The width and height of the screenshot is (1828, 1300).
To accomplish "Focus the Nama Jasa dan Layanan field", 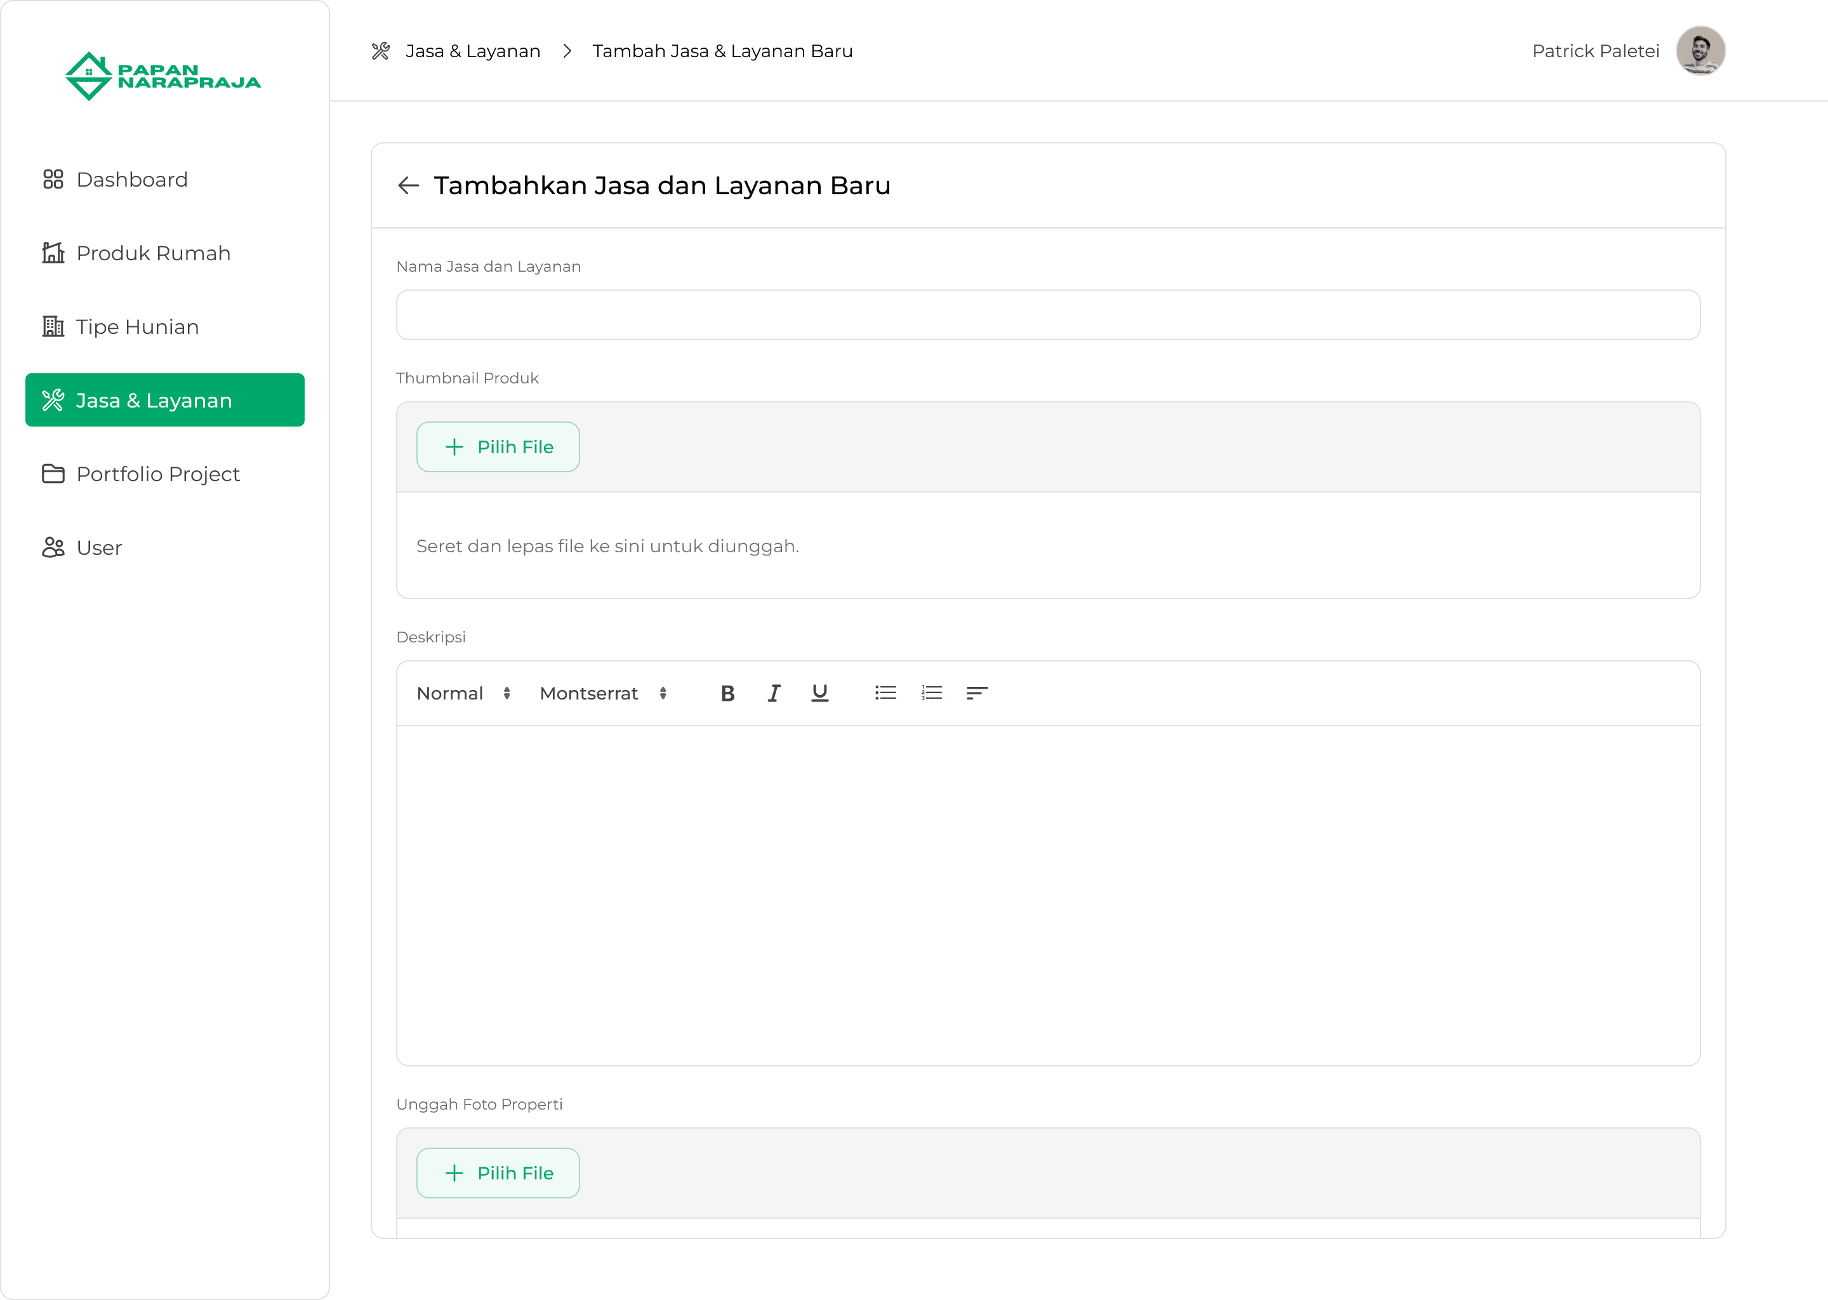I will [x=1048, y=315].
